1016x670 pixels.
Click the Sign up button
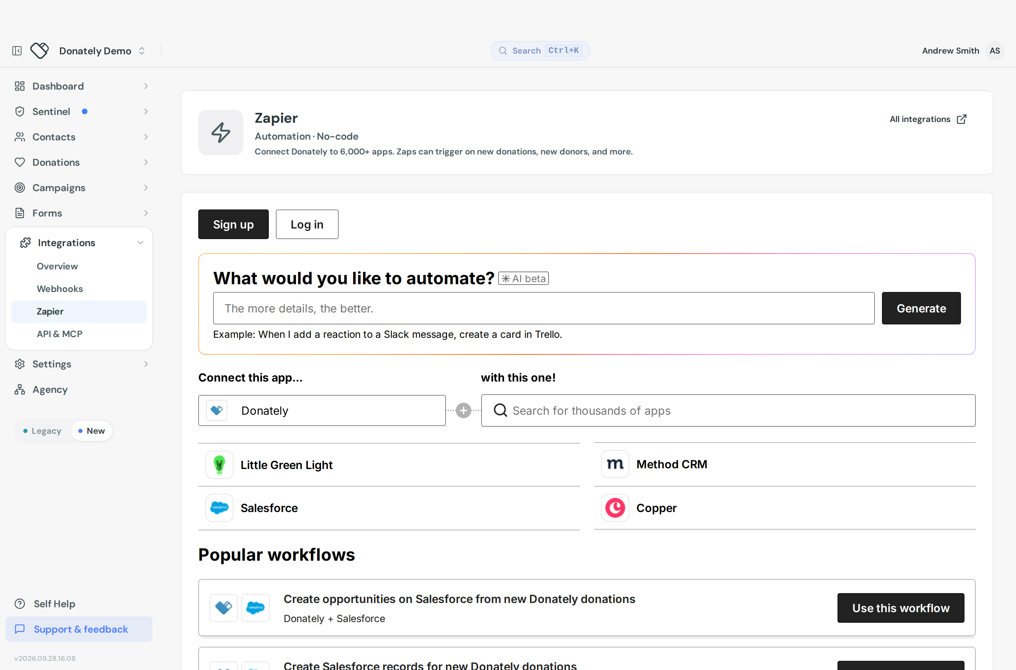point(234,224)
